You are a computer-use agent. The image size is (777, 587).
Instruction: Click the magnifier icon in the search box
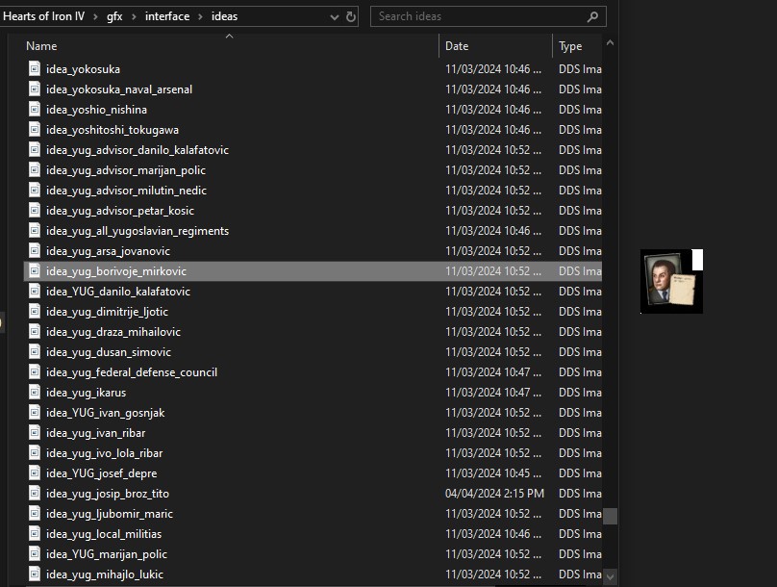pos(593,16)
